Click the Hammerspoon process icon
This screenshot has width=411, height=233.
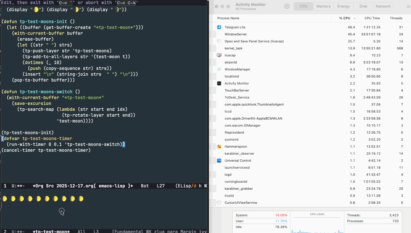tap(219, 146)
